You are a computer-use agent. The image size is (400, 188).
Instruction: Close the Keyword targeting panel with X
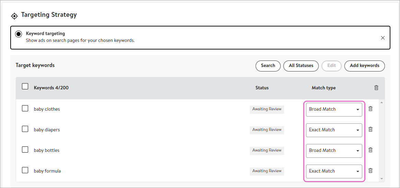pos(383,38)
